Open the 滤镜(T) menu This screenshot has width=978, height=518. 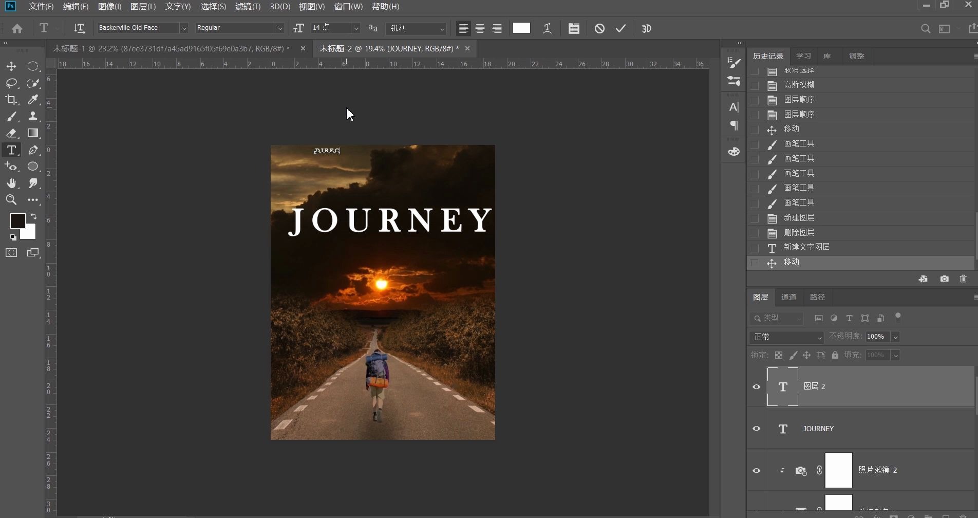(248, 7)
